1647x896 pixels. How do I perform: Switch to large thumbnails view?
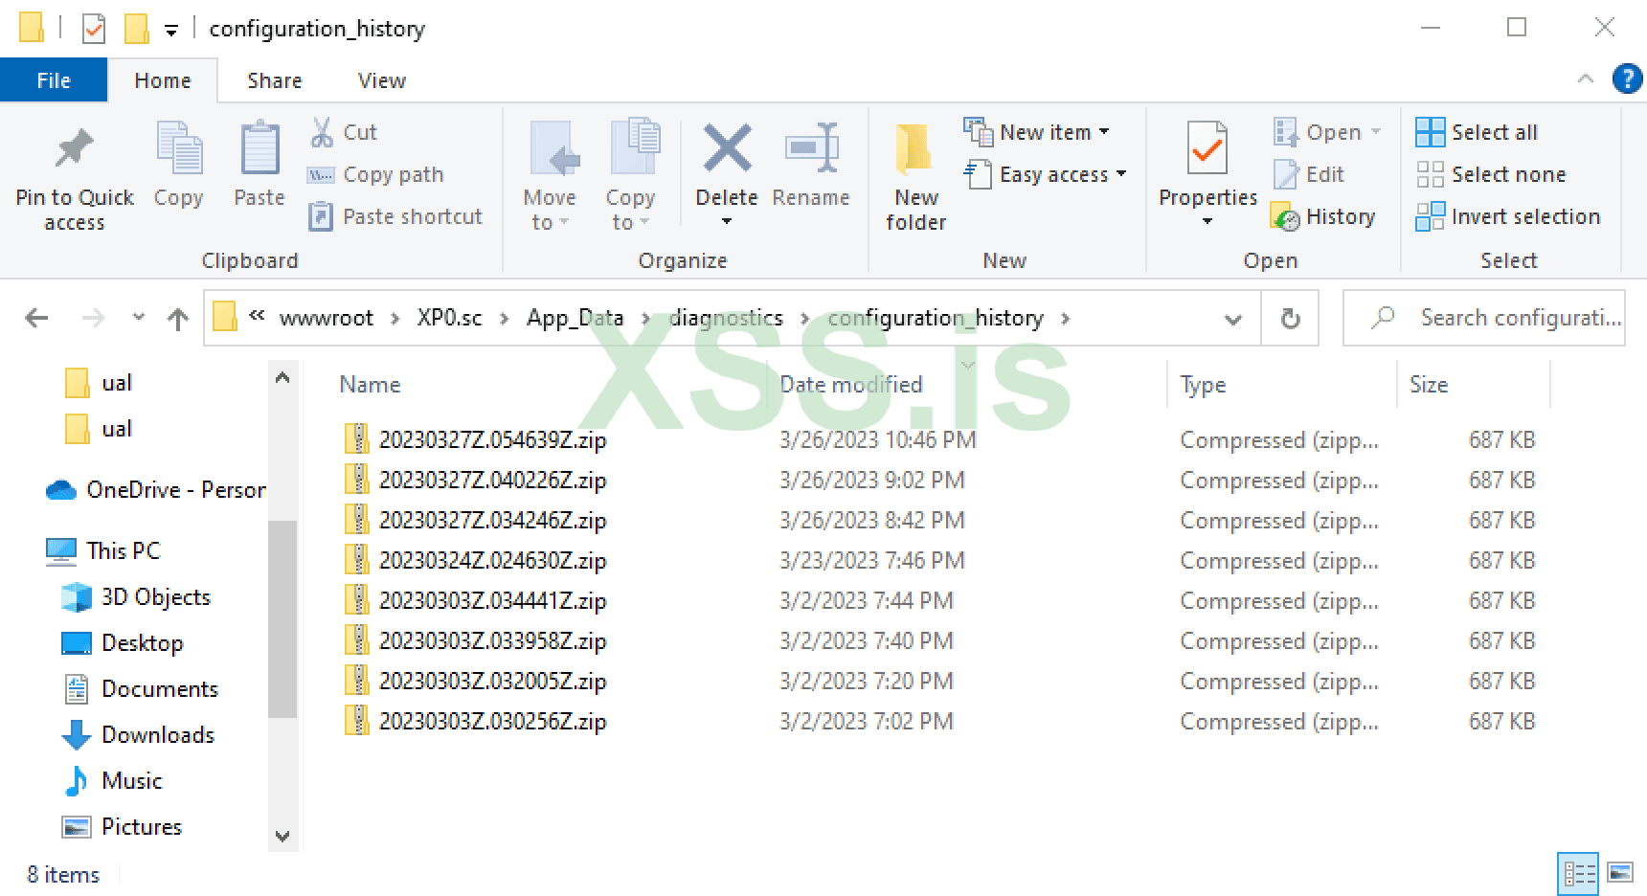pyautogui.click(x=1620, y=872)
